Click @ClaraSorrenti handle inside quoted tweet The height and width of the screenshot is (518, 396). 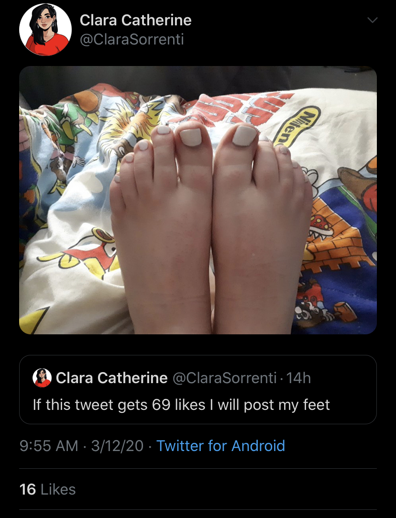coord(225,378)
